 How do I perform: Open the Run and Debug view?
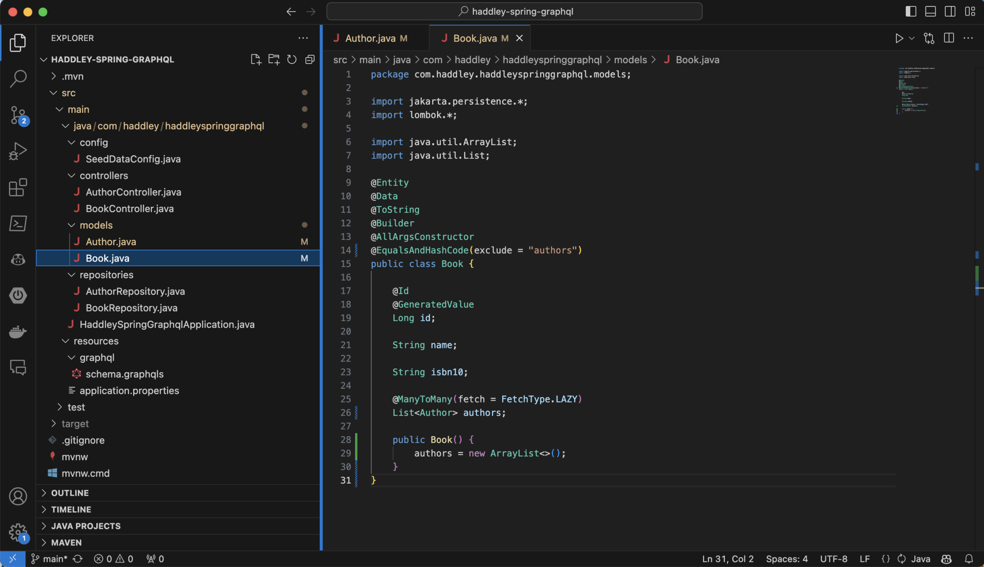click(18, 151)
